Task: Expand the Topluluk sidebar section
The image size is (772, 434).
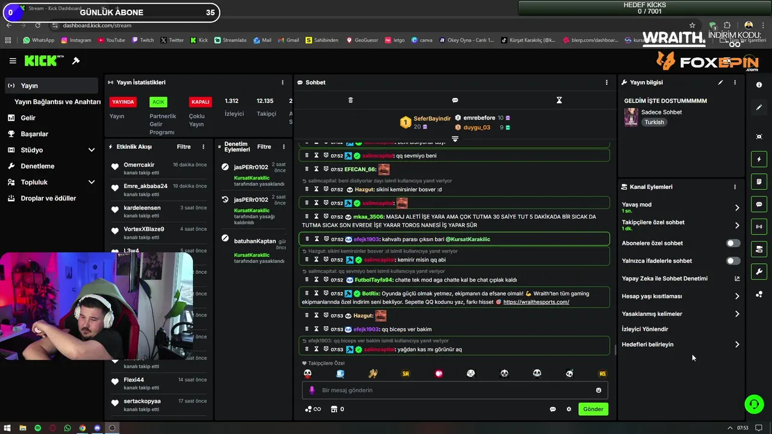Action: pyautogui.click(x=91, y=182)
